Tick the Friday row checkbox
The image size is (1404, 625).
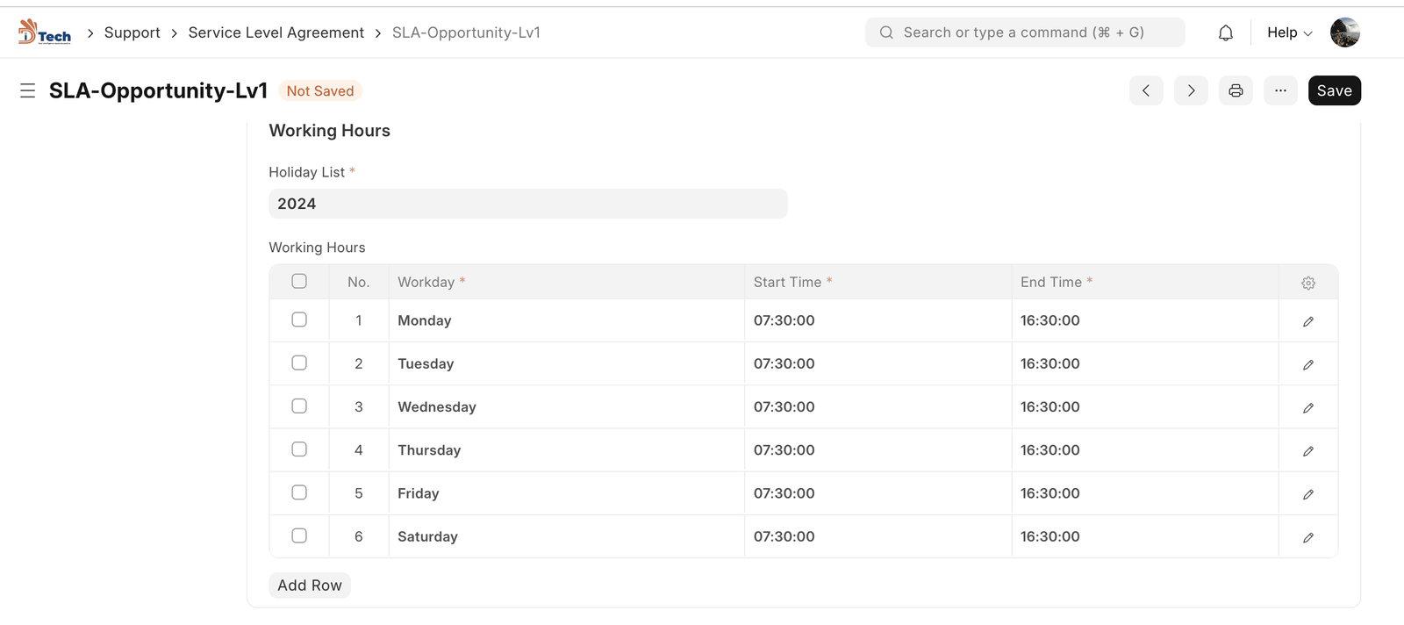[299, 492]
